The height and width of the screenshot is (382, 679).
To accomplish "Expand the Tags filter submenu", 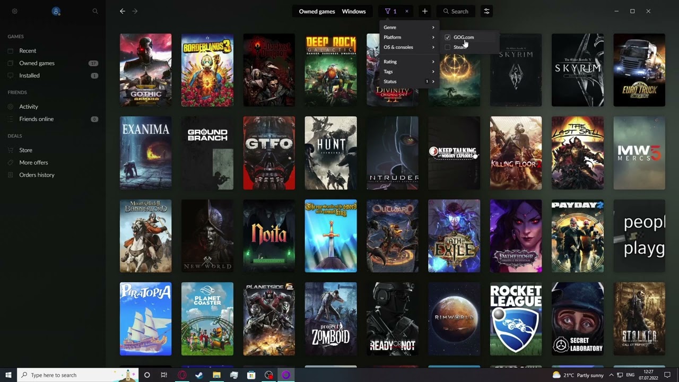I will (409, 72).
